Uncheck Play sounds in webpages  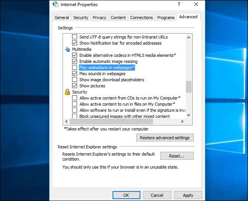click(74, 74)
